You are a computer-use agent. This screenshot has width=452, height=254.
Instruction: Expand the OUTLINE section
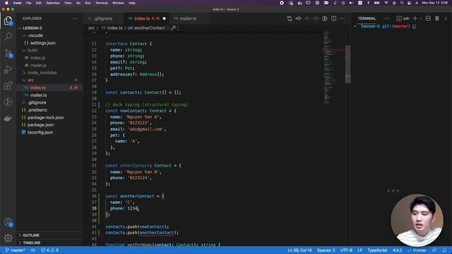pyautogui.click(x=31, y=235)
